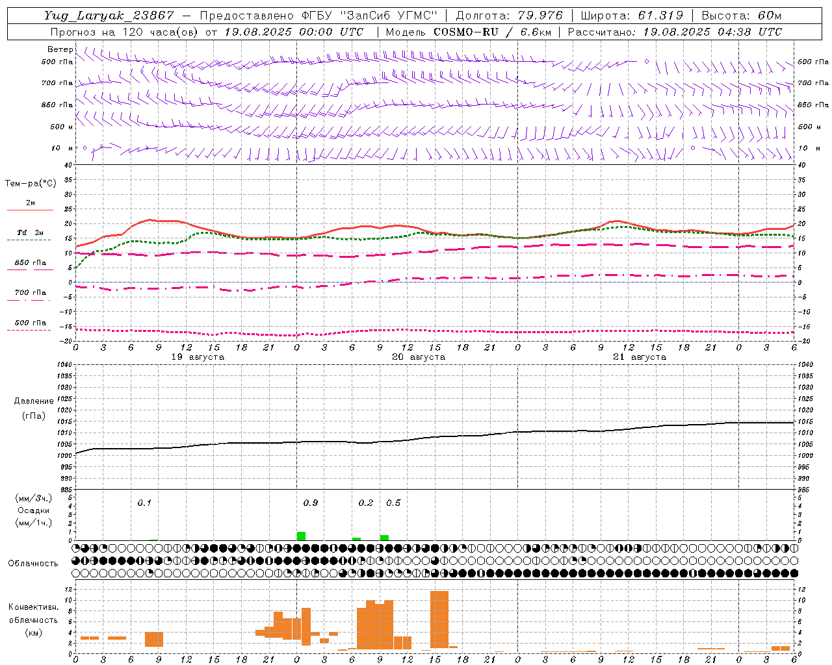832x665 pixels.
Task: Click the tallest green precipitation bar under 0.9
Action: (x=301, y=536)
